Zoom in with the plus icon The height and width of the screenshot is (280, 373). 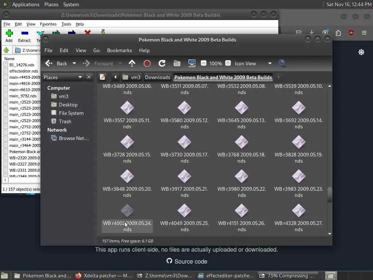228,63
